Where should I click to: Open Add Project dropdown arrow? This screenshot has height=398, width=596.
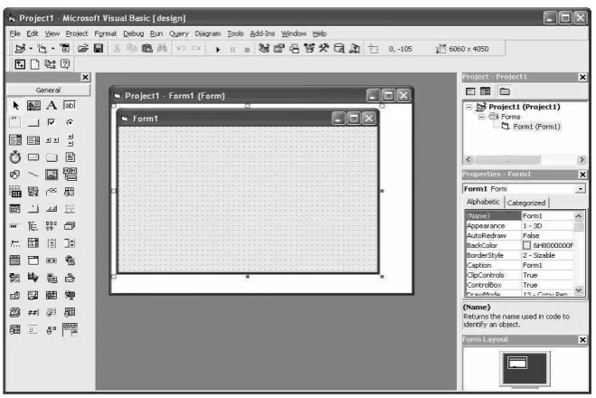coord(31,49)
